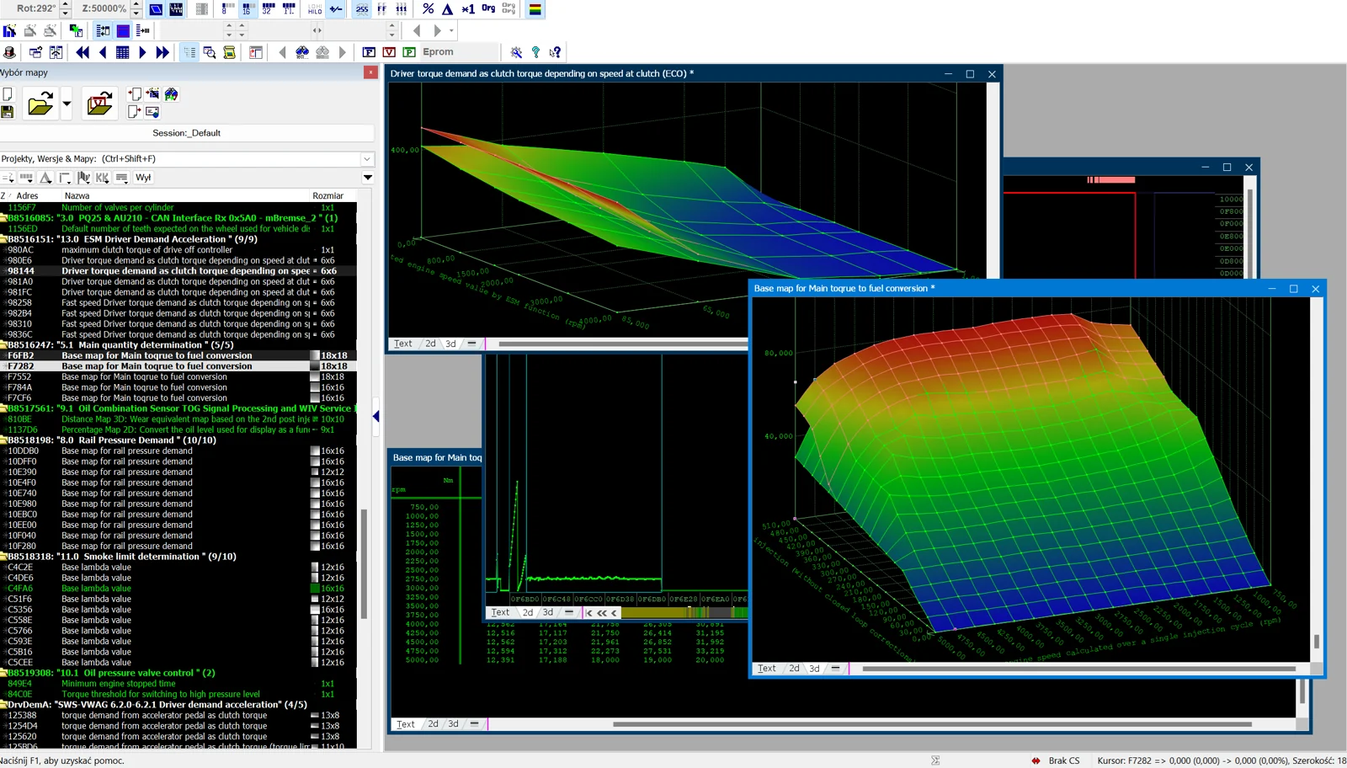The height and width of the screenshot is (768, 1347).
Task: Click the x1 factor icon
Action: pos(468,9)
